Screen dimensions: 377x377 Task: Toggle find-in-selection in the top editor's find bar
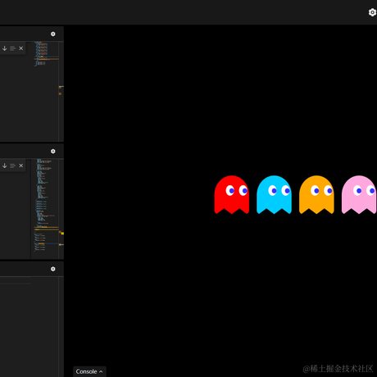13,48
